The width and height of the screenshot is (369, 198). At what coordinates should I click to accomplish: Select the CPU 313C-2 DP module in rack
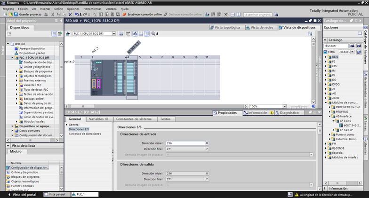pyautogui.click(x=108, y=78)
